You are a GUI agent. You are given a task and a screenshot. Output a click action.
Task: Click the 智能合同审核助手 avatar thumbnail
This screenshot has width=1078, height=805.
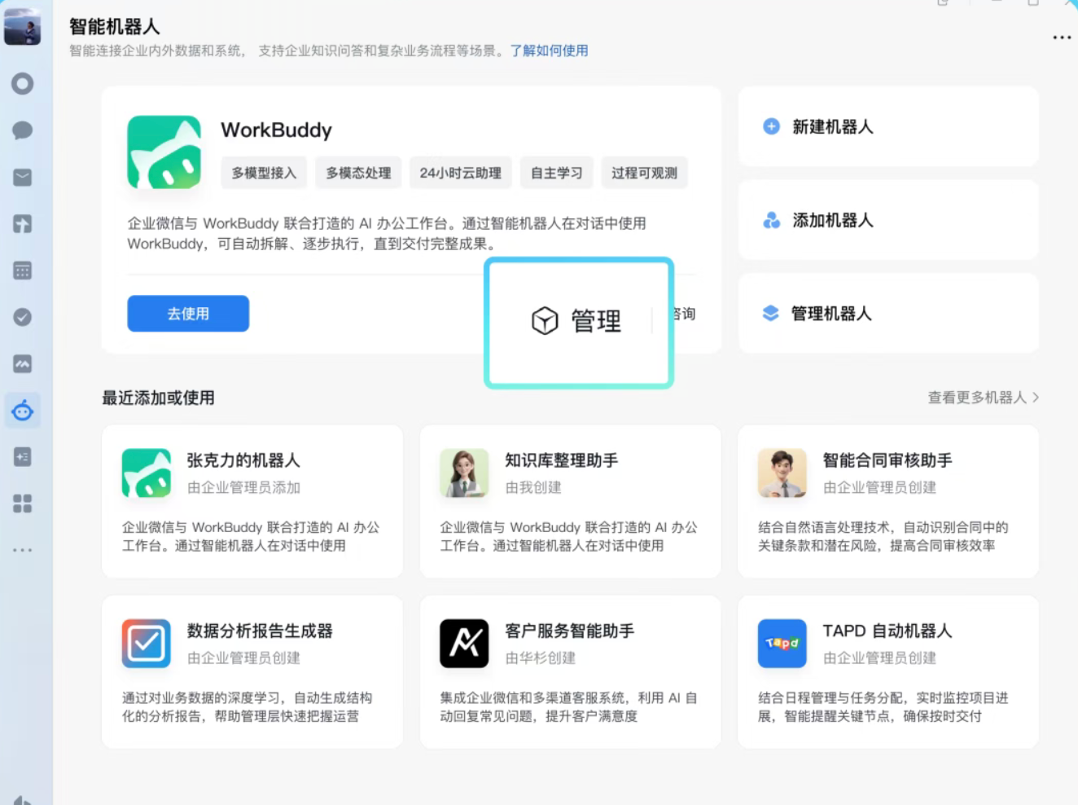[782, 473]
